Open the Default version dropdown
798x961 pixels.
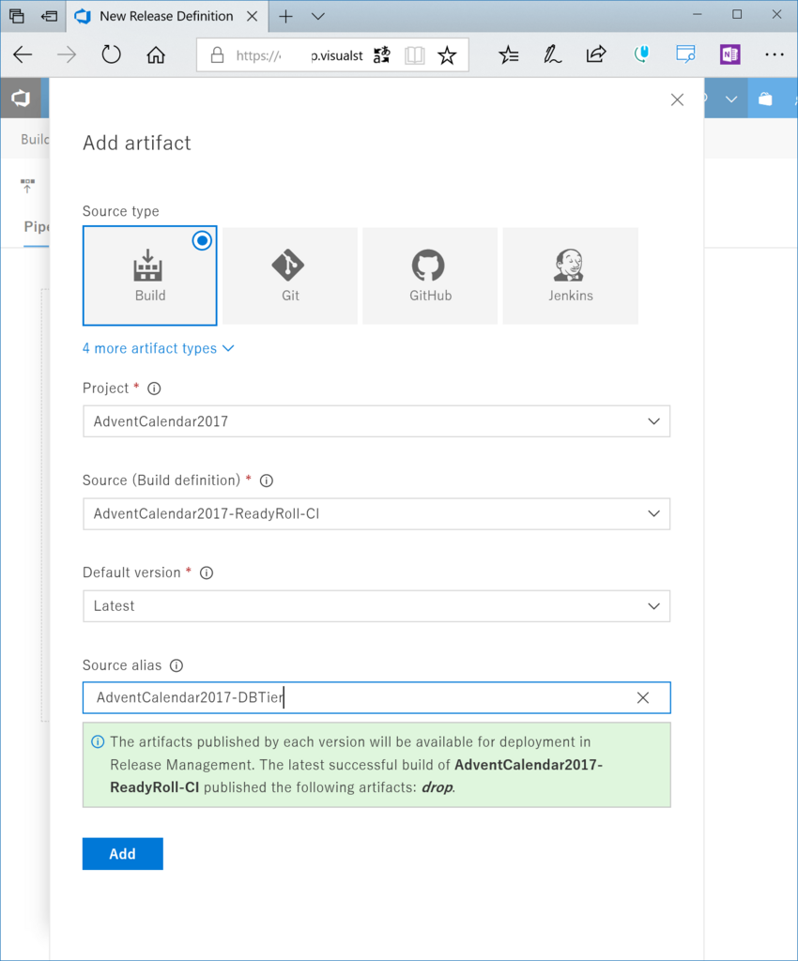click(376, 606)
